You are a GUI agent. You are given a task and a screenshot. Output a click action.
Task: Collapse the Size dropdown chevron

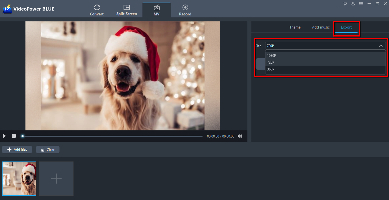coord(381,46)
